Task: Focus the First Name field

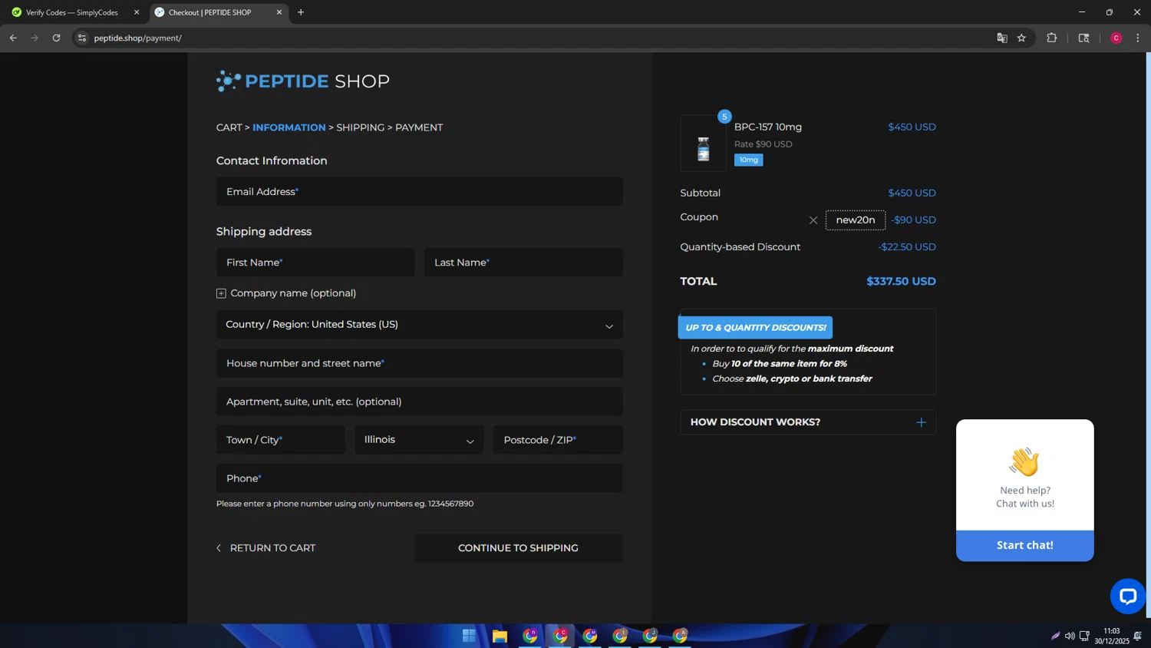Action: (x=315, y=263)
